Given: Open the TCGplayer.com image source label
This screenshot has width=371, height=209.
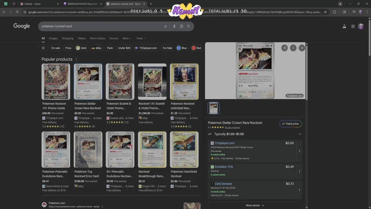Looking at the screenshot, I should 294,96.
